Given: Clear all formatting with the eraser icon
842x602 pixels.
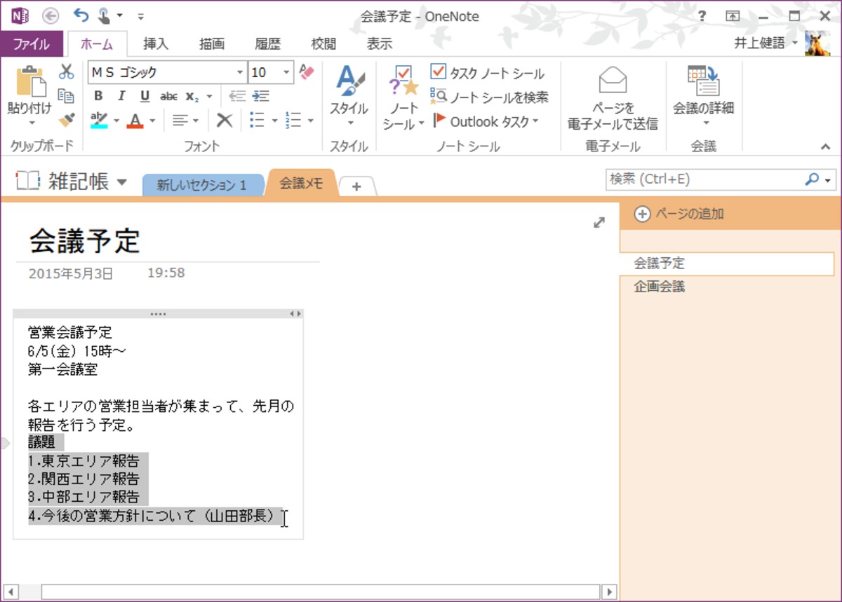Looking at the screenshot, I should [307, 72].
